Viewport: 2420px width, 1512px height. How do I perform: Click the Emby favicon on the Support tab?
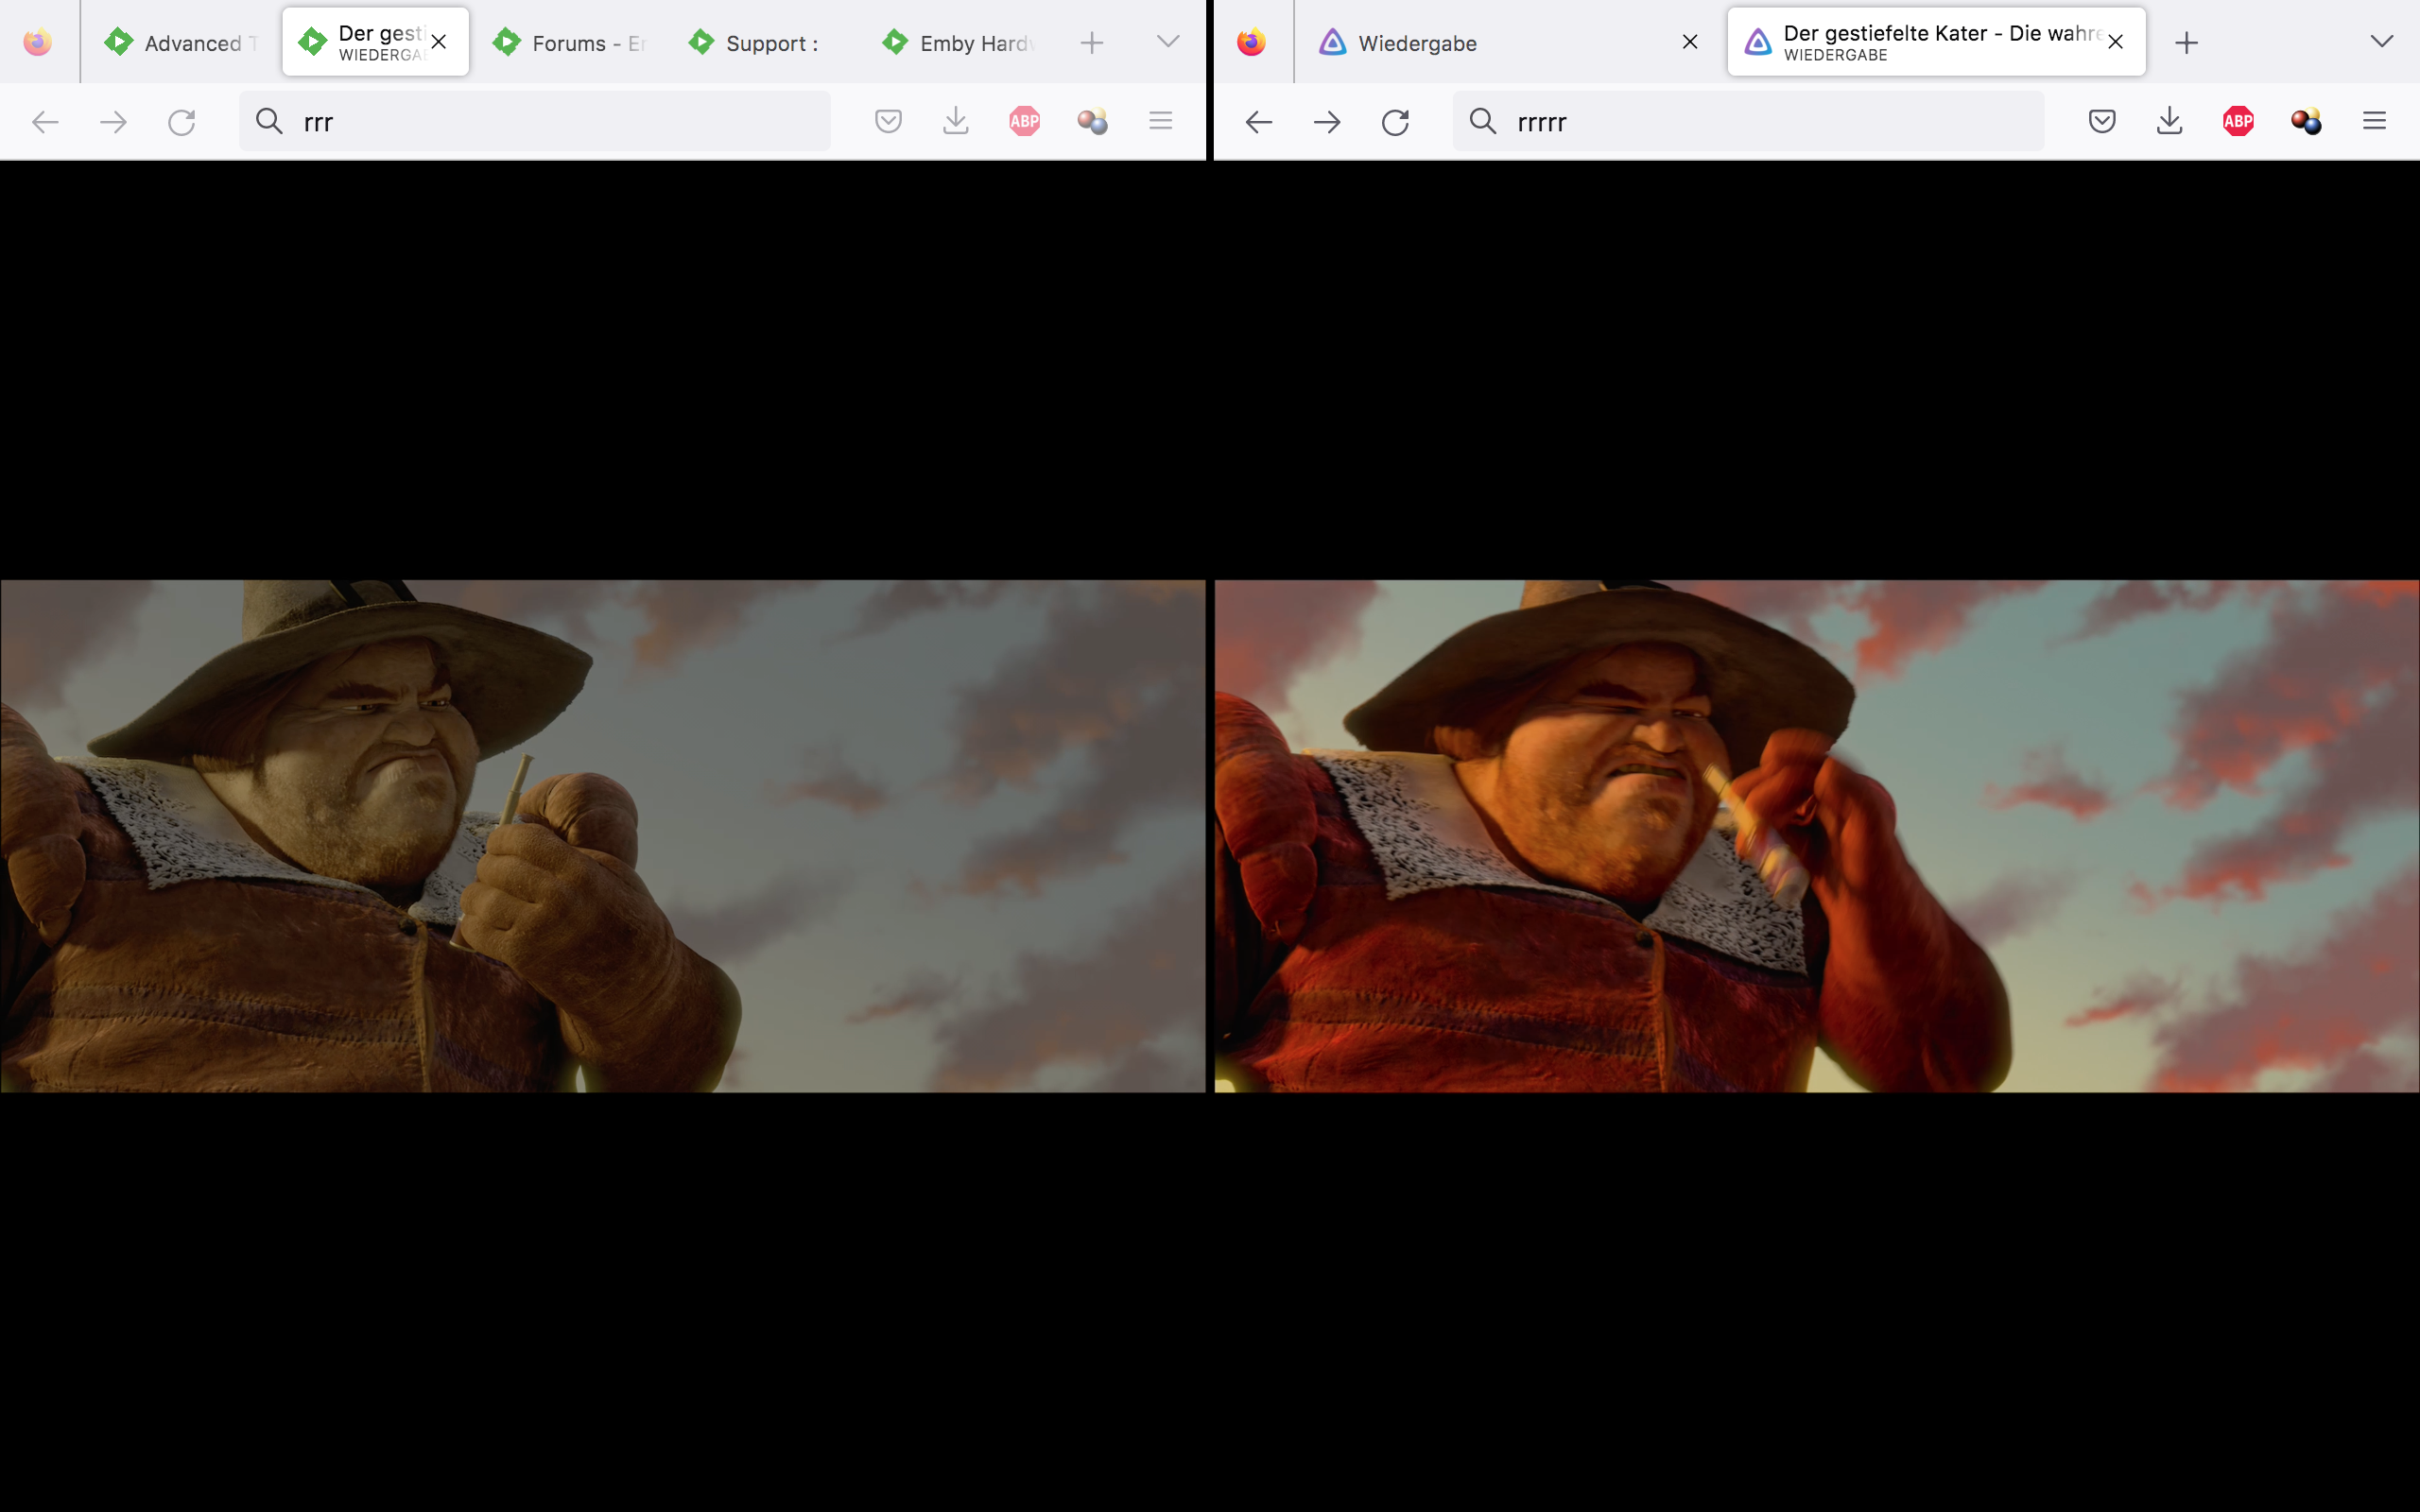tap(701, 42)
